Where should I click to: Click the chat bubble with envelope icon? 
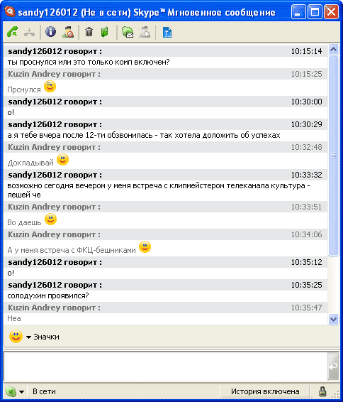[x=128, y=32]
